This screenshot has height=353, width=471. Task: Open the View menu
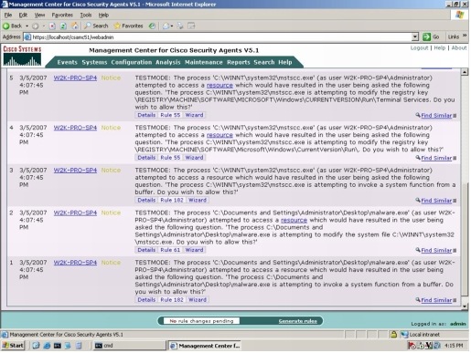pyautogui.click(x=39, y=15)
